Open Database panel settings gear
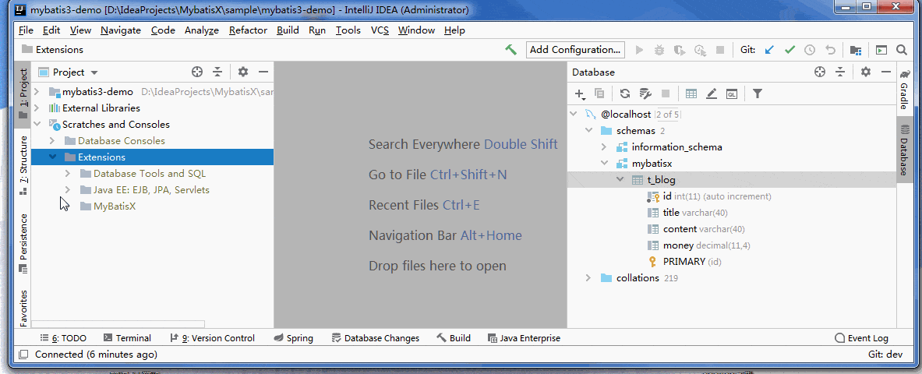 (x=866, y=72)
